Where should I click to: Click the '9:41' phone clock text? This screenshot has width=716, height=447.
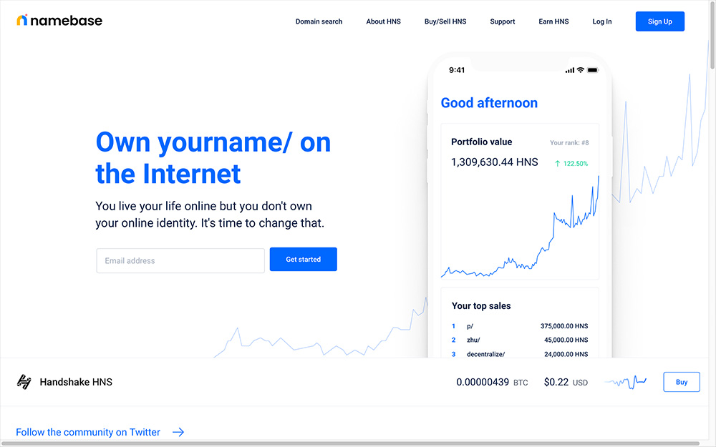tap(457, 70)
